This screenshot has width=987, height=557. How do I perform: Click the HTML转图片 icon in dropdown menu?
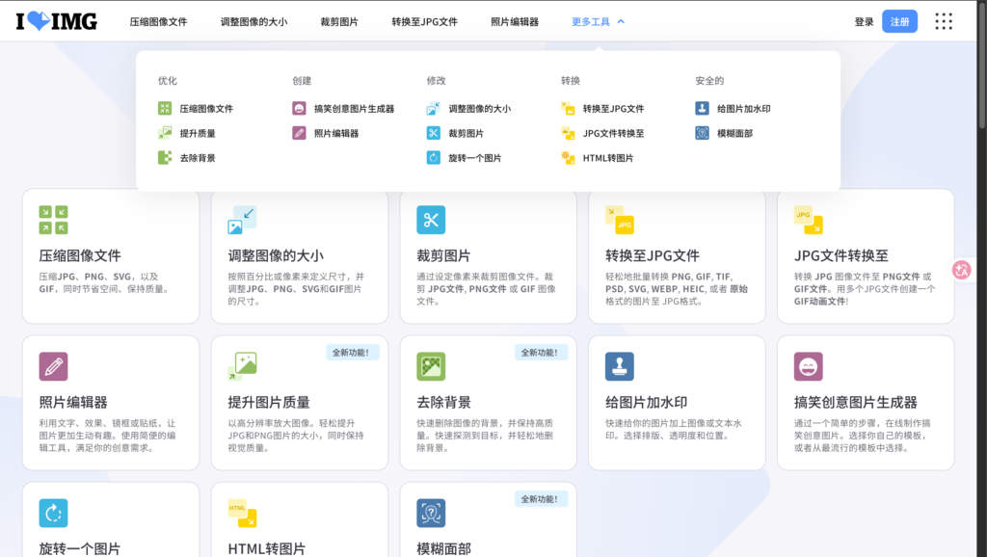568,157
